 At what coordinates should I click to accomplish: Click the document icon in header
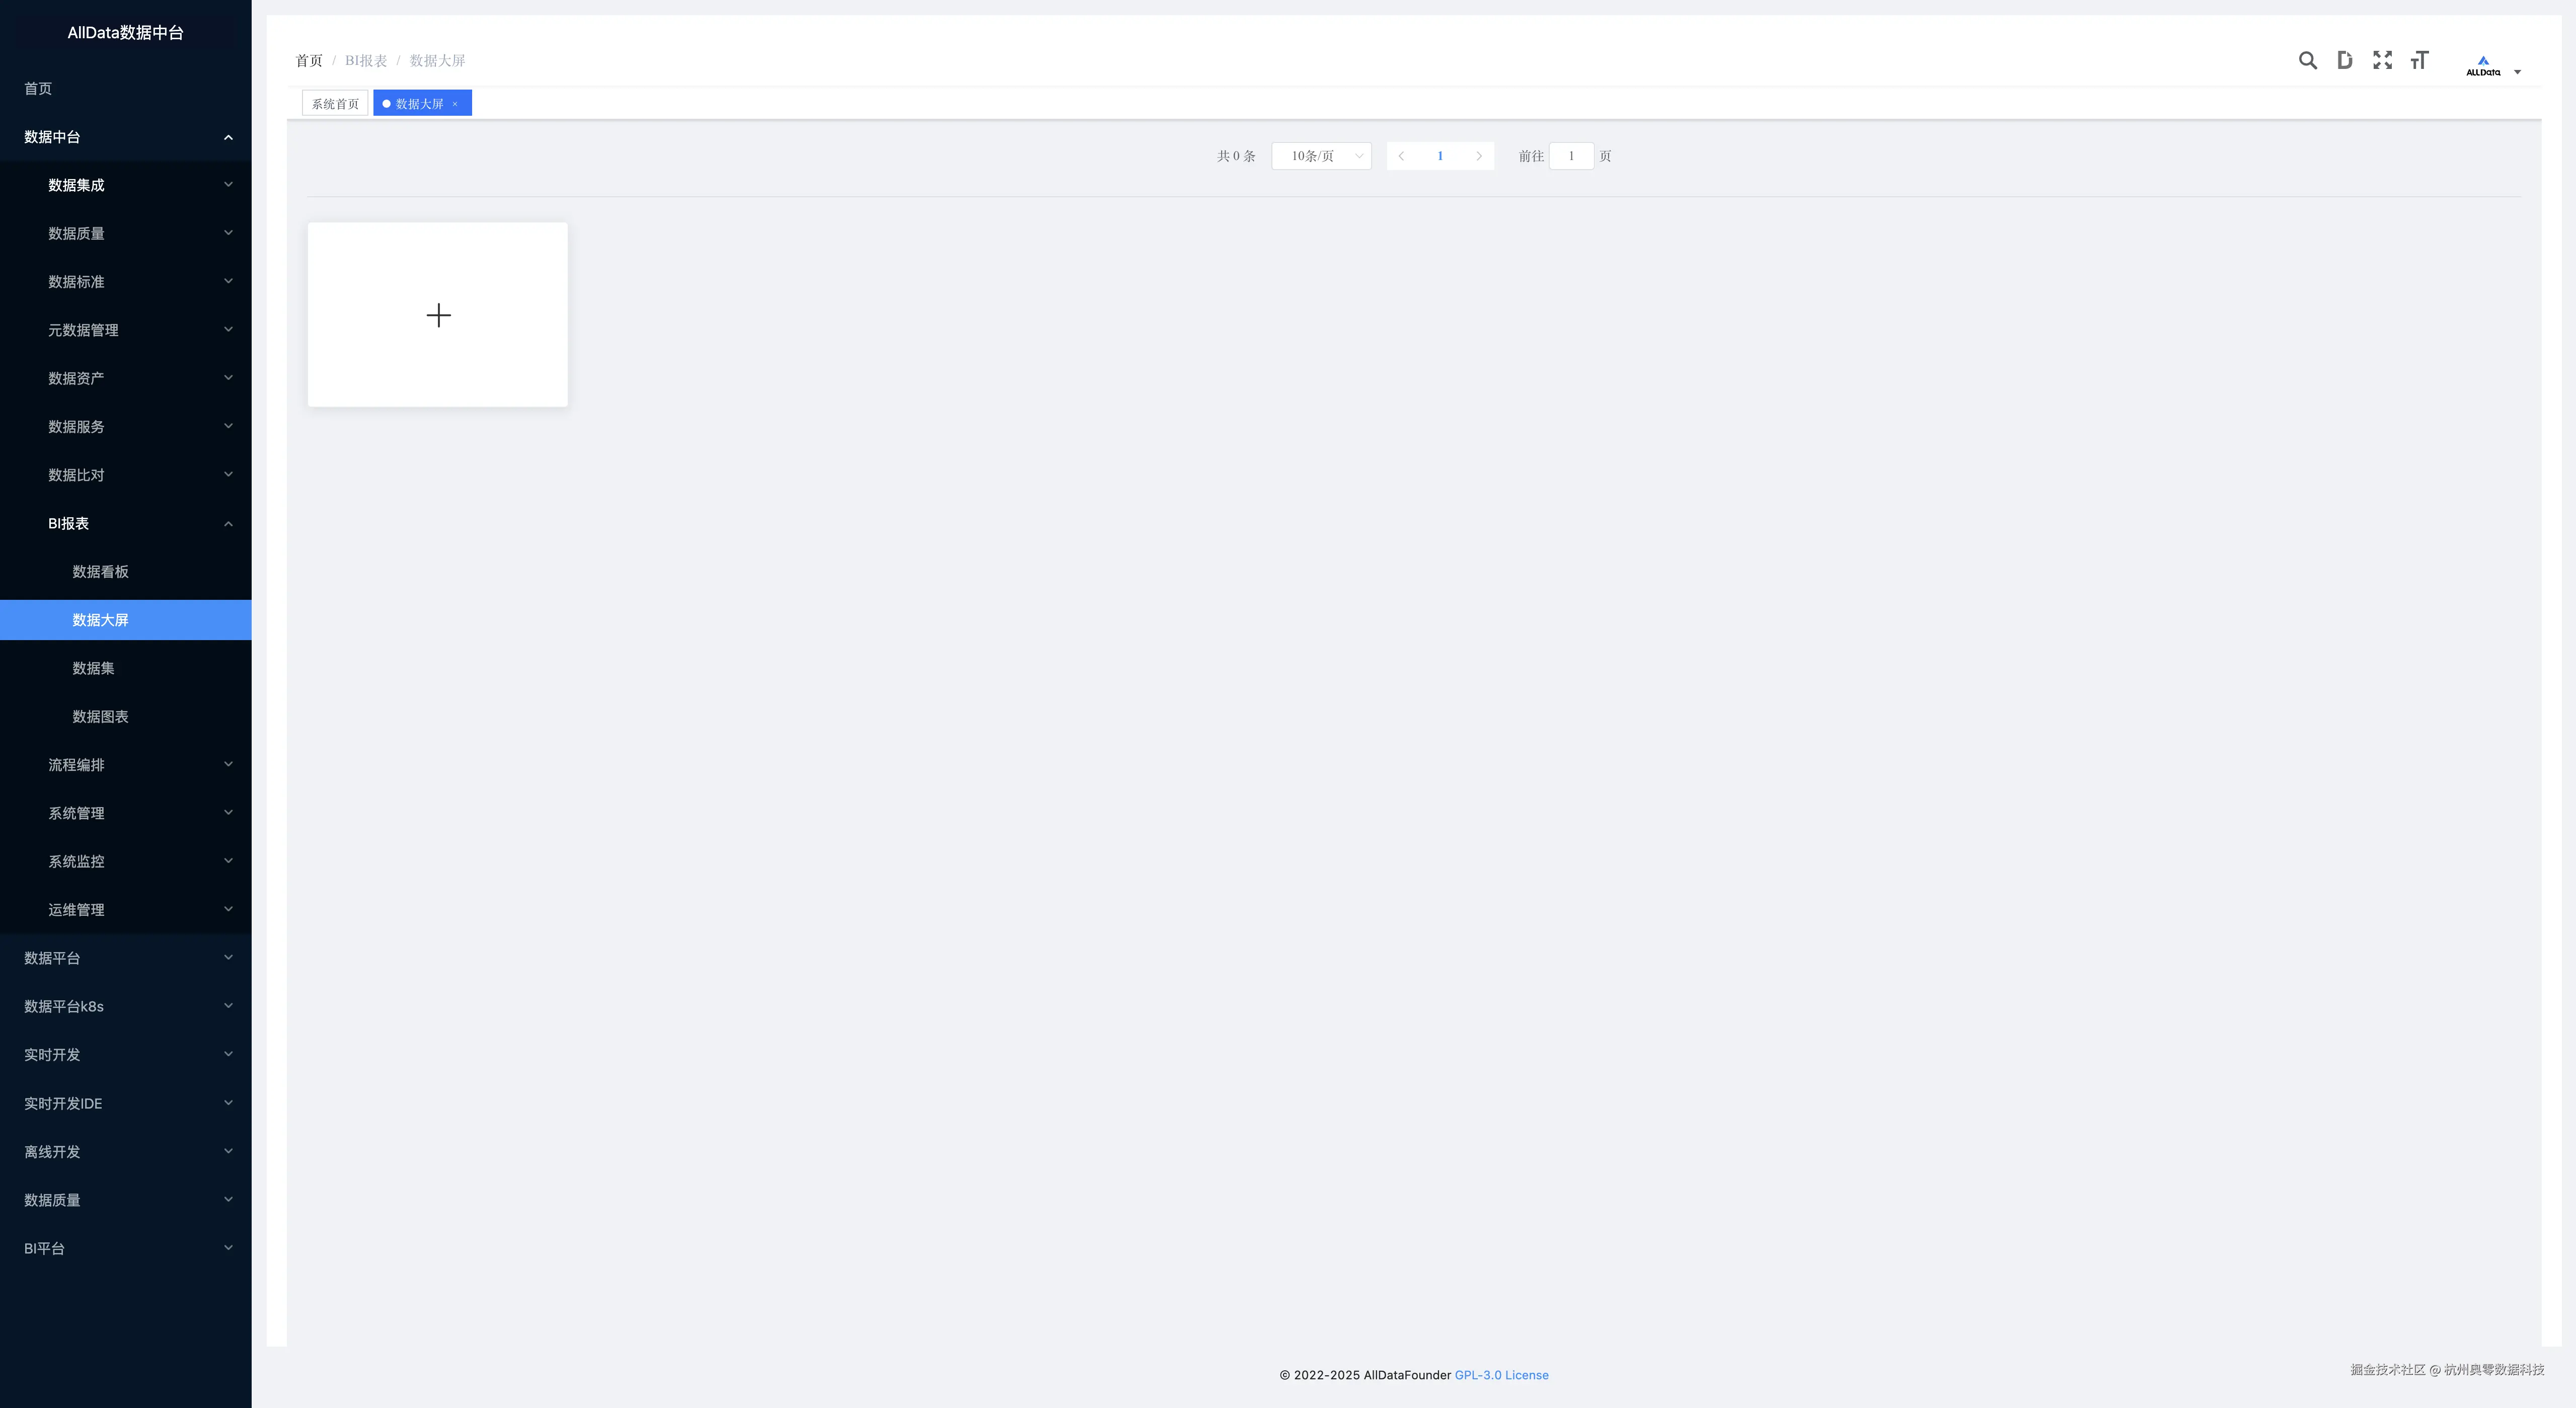[2344, 61]
